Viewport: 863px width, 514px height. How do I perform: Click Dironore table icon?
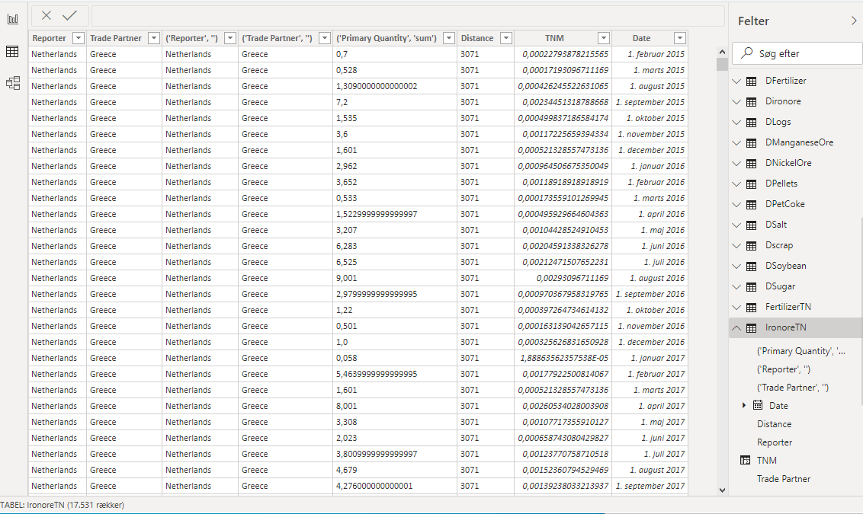click(751, 102)
